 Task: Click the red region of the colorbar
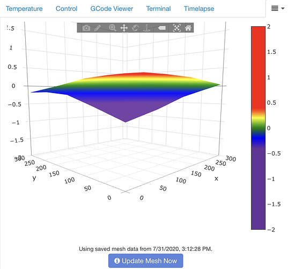259,68
